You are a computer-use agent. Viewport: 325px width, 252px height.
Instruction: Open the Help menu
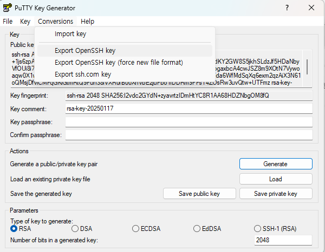pos(87,21)
